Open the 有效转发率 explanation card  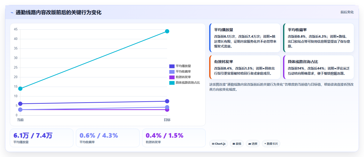tap(245, 67)
